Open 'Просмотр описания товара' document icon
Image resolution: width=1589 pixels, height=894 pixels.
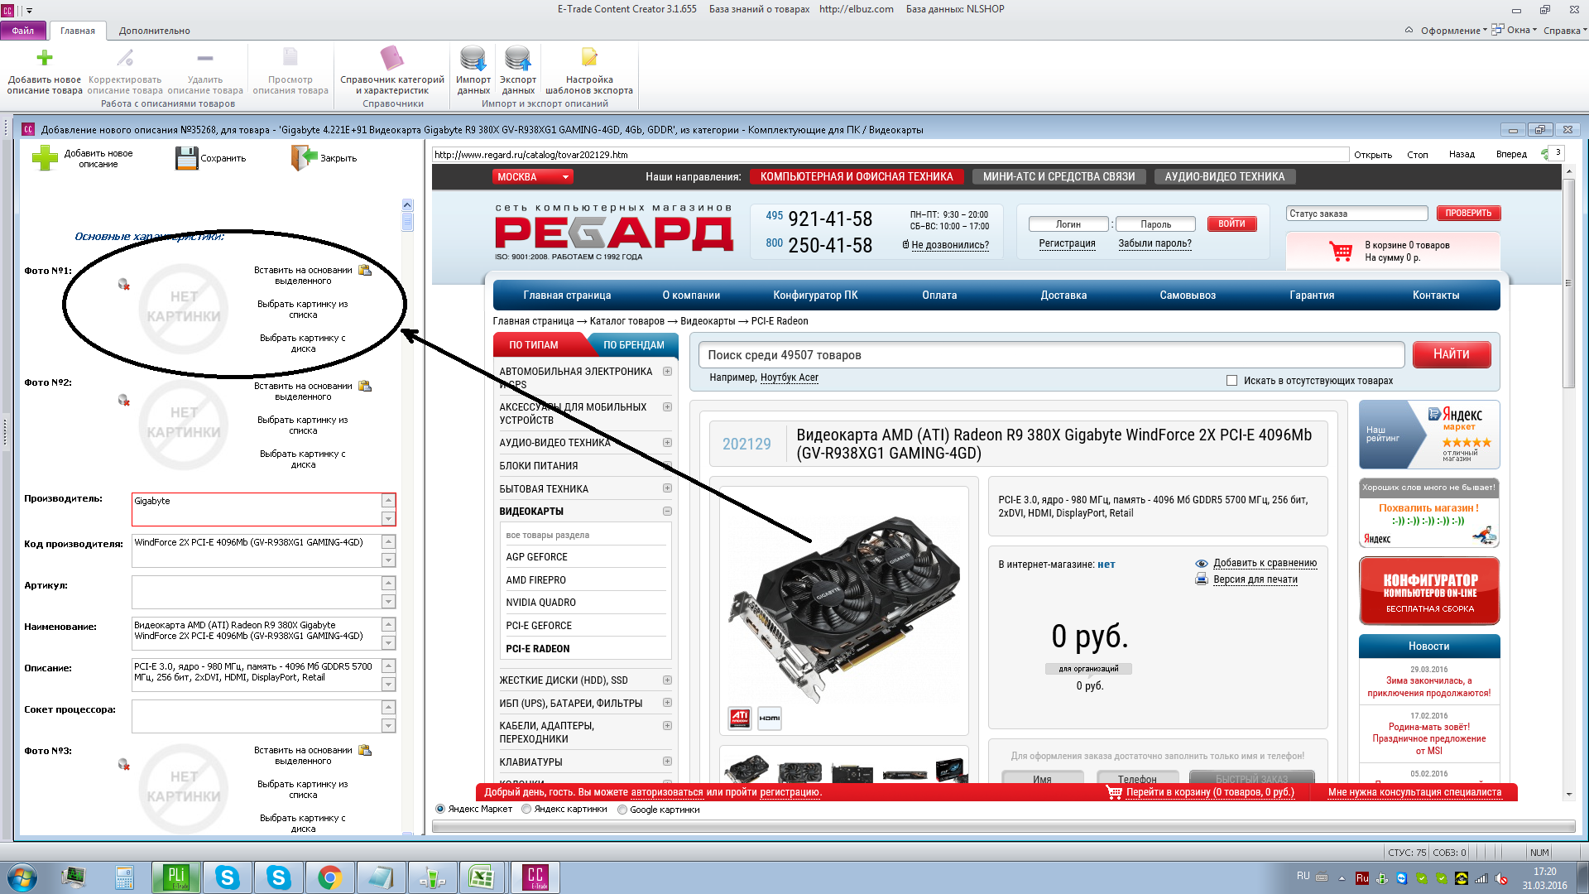pos(290,57)
